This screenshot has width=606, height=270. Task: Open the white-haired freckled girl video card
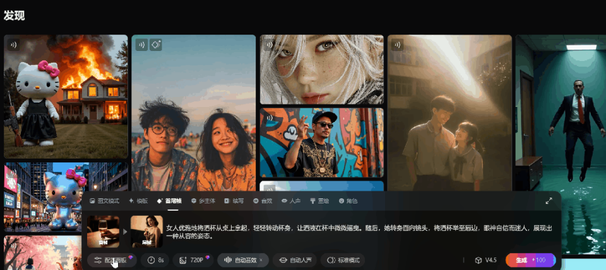[x=322, y=70]
